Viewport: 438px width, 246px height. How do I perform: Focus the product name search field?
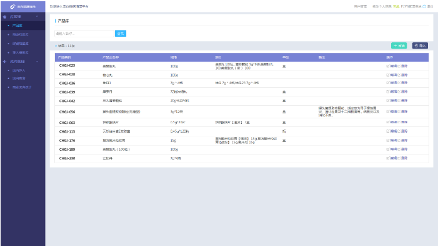84,34
